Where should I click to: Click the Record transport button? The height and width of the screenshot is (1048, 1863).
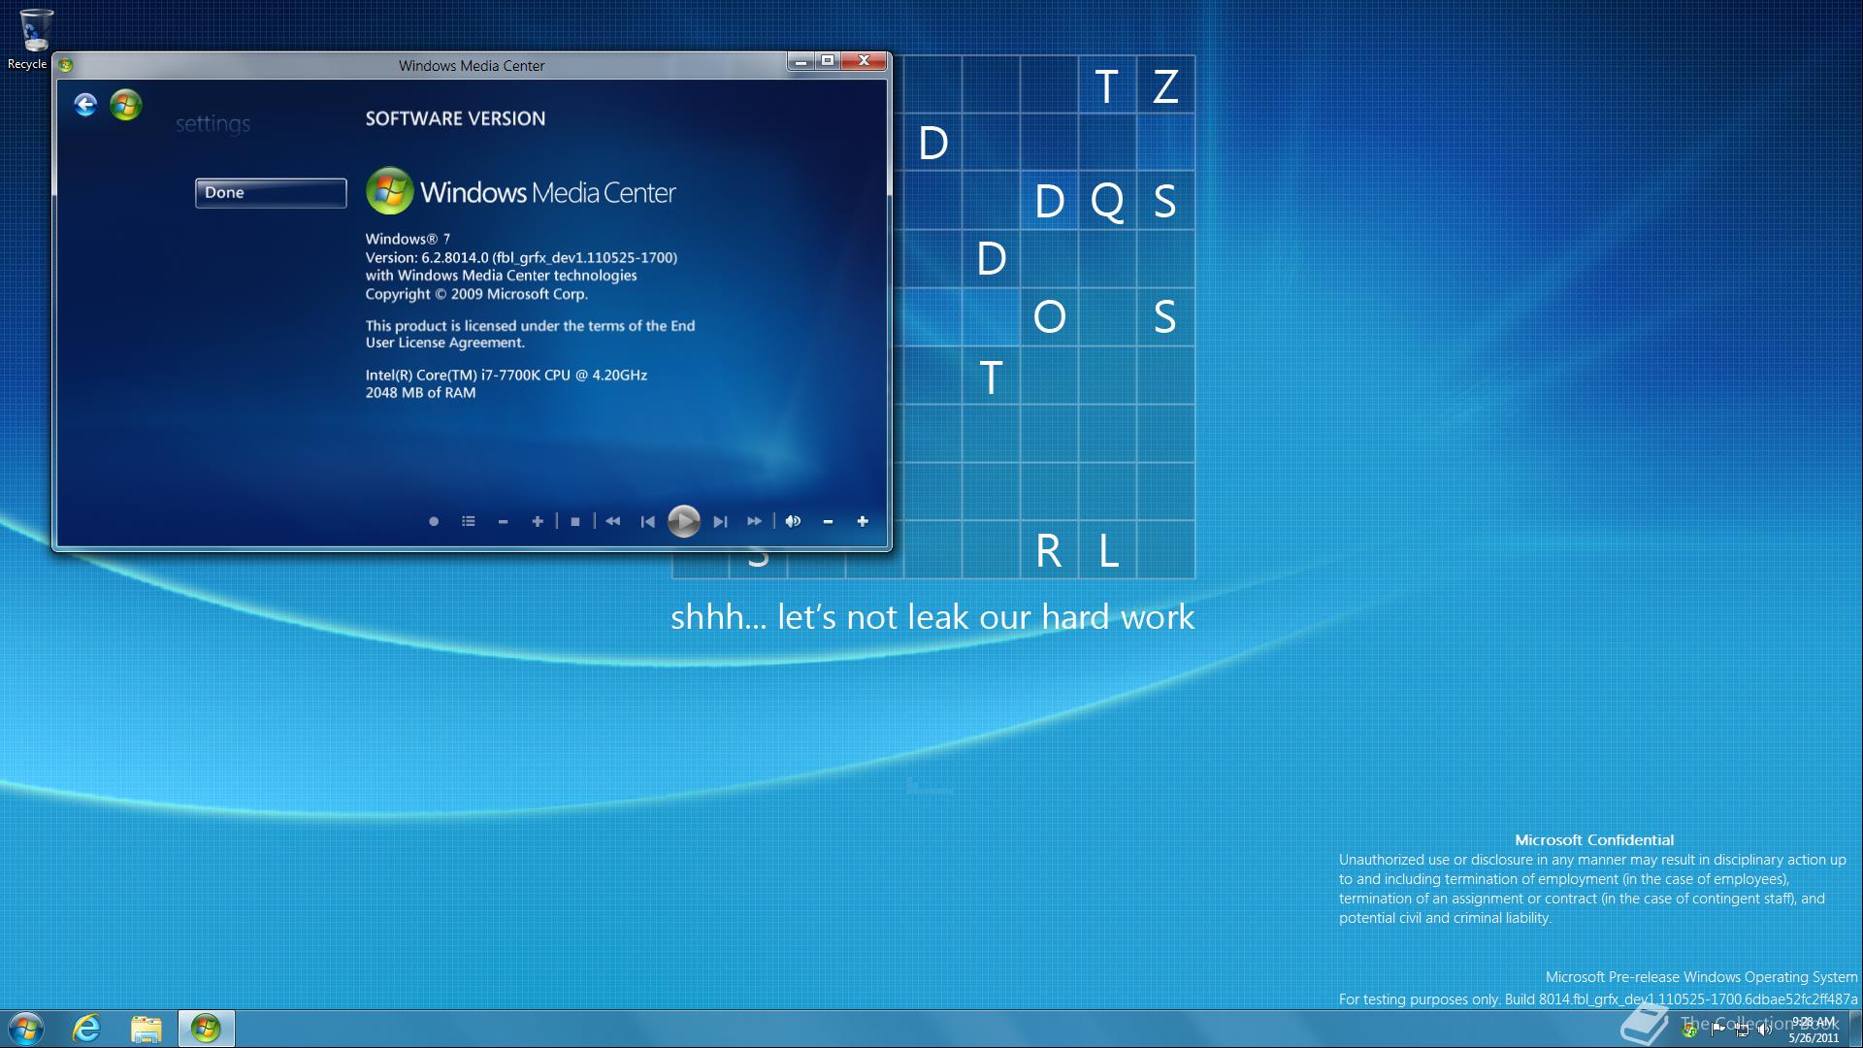pos(434,521)
